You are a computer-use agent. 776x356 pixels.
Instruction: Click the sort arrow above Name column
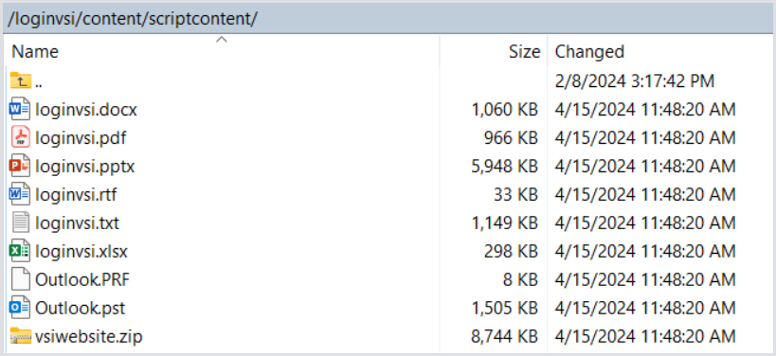(222, 40)
